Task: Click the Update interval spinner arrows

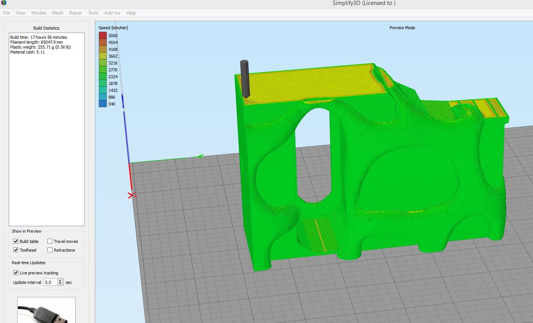Action: pyautogui.click(x=60, y=282)
